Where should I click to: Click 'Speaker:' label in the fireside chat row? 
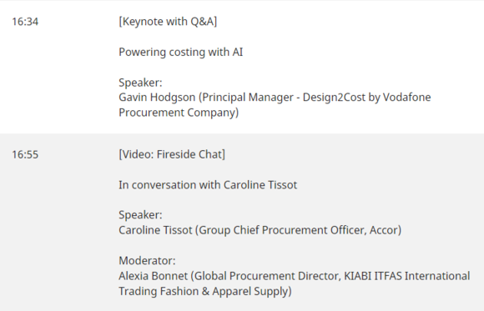(140, 215)
